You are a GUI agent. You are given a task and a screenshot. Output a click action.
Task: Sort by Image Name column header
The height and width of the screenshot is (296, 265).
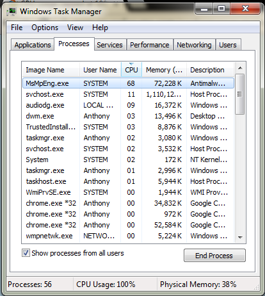coord(51,70)
